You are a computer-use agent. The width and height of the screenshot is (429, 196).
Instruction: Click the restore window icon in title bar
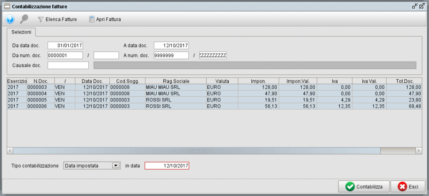click(415, 6)
